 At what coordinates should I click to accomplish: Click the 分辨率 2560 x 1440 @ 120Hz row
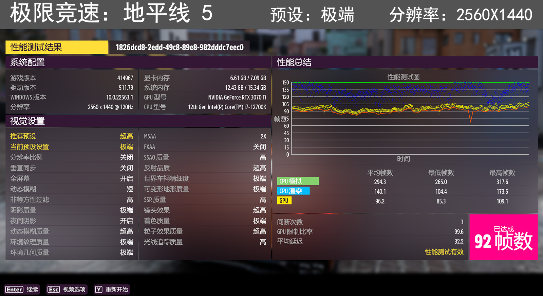point(72,107)
